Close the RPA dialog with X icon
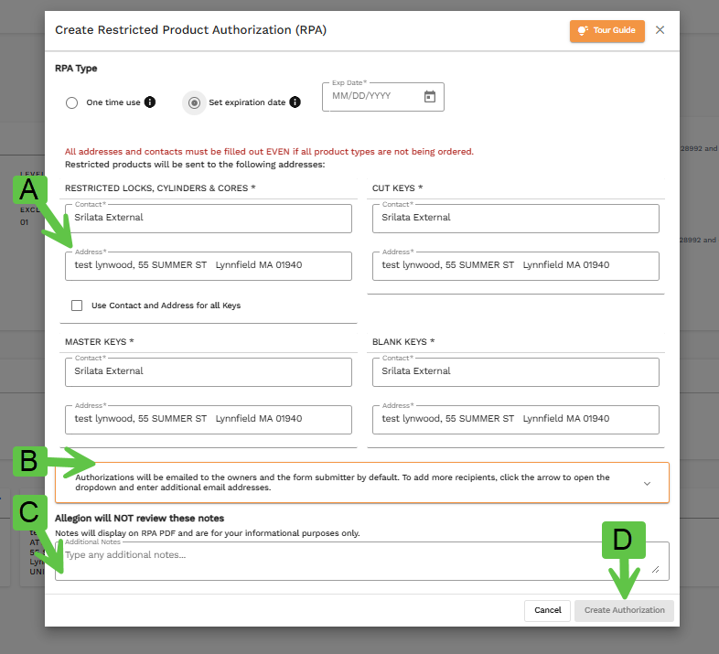 point(660,30)
